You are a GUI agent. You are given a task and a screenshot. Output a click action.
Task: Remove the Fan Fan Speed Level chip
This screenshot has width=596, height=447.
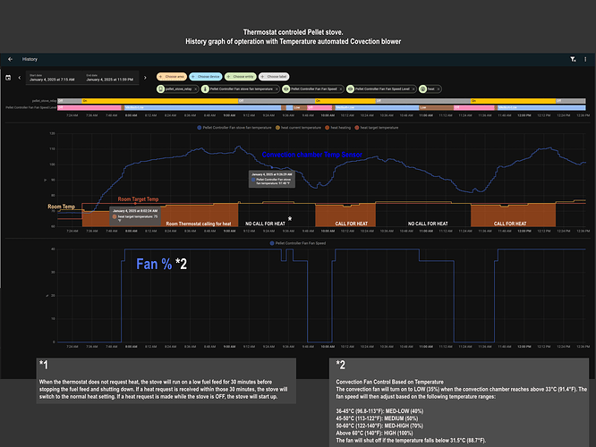[x=413, y=89]
